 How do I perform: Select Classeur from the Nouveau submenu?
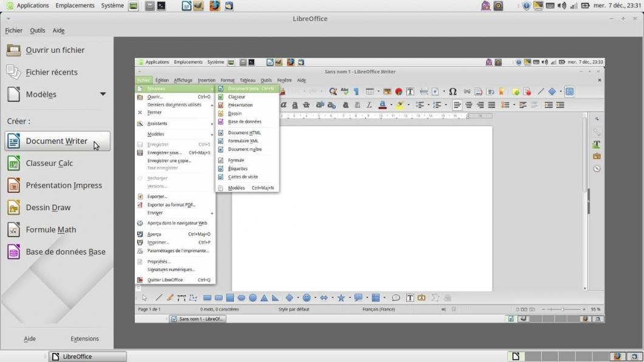(236, 97)
